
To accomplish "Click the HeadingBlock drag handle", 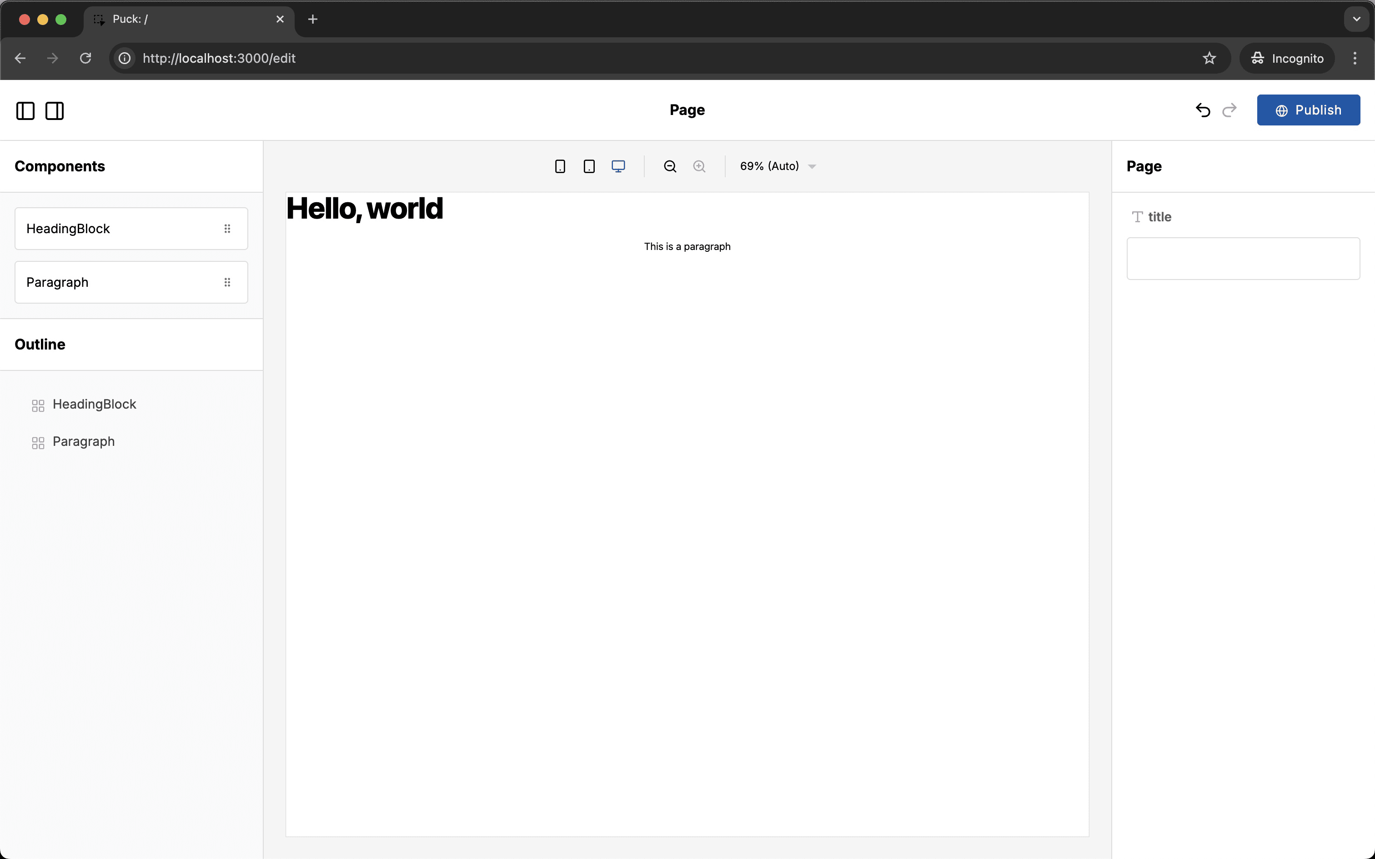I will (227, 228).
